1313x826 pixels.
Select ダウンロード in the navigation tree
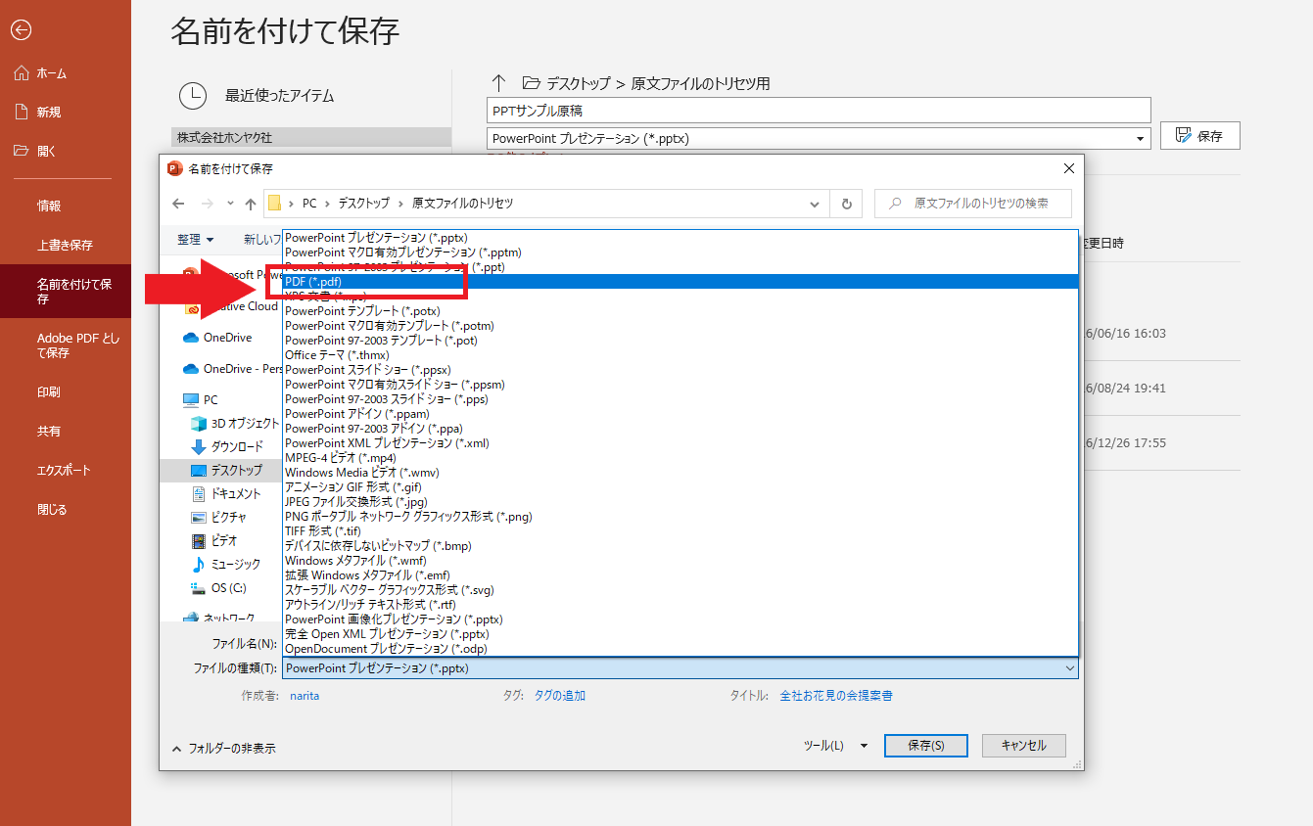pos(227,447)
